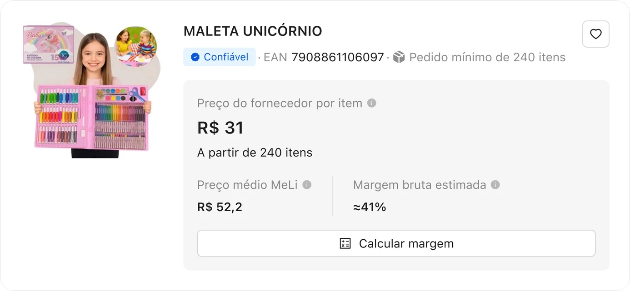This screenshot has width=630, height=291.
Task: Show info tooltip for Preço médio MeLi
Action: (307, 185)
